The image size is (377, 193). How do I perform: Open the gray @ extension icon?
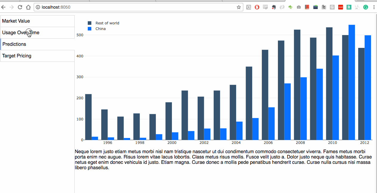coord(249,7)
